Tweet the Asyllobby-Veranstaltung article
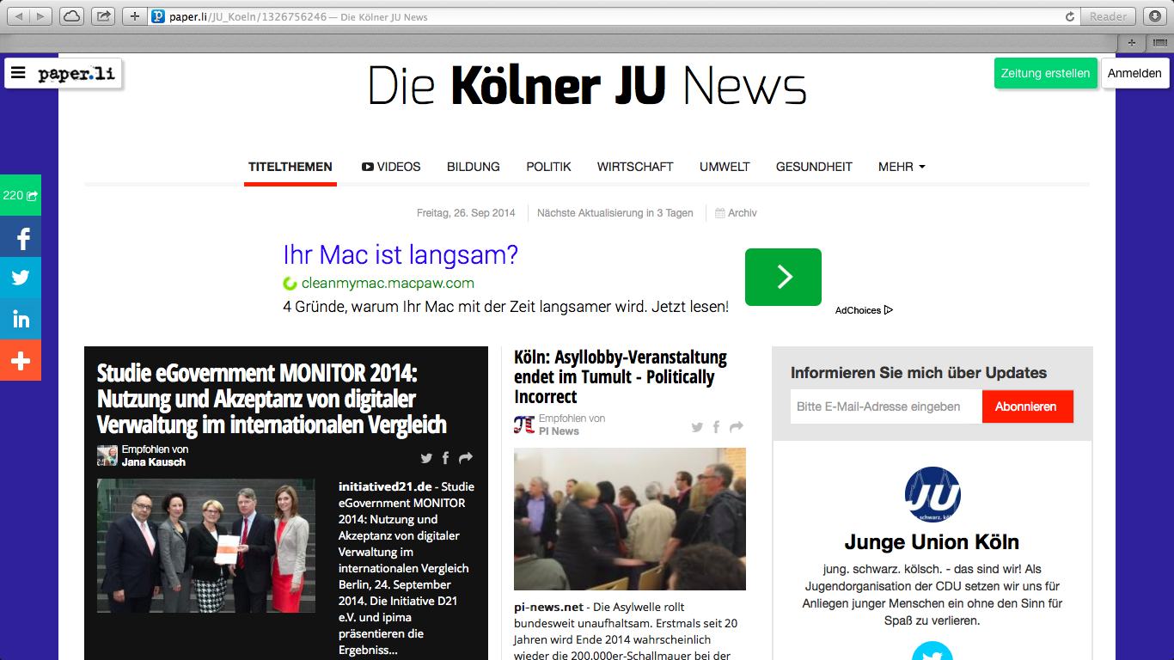The height and width of the screenshot is (660, 1174). (x=697, y=427)
